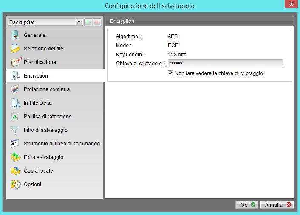
Task: Click the Generale sidebar icon
Action: click(x=15, y=35)
